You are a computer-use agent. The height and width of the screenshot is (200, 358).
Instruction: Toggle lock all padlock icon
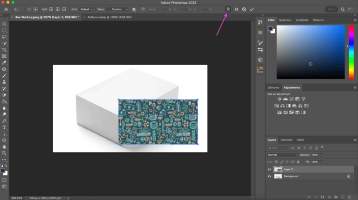[298, 162]
